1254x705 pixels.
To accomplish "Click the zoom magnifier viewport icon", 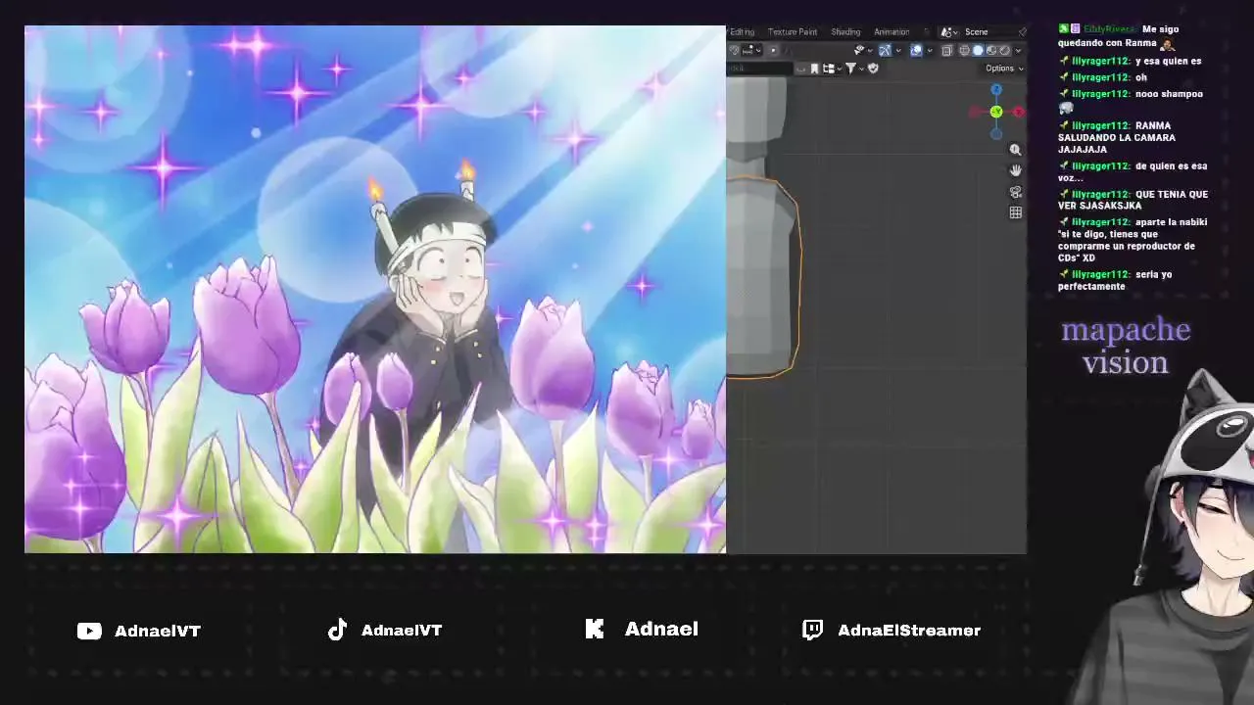I will coord(1015,150).
